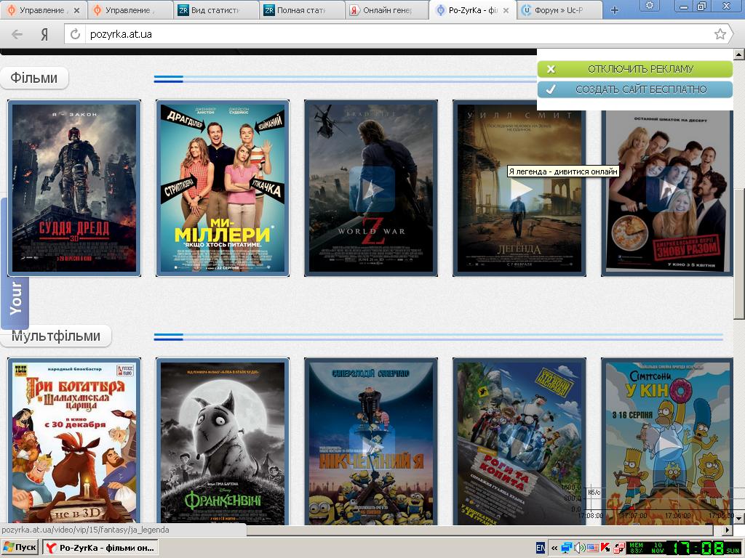Click the volume icon in system tray

coord(580,548)
